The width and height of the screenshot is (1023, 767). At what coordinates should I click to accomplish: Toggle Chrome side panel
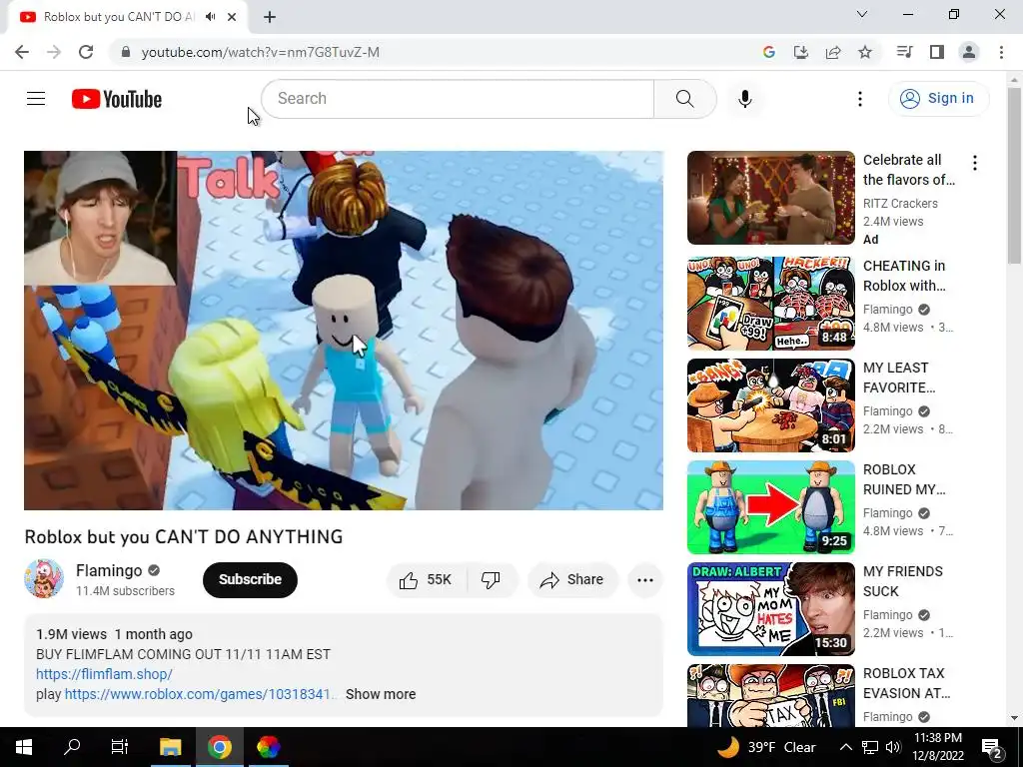click(x=937, y=52)
